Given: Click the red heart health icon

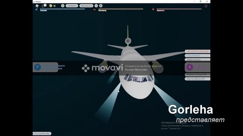Looking at the screenshot, I should [153, 9].
